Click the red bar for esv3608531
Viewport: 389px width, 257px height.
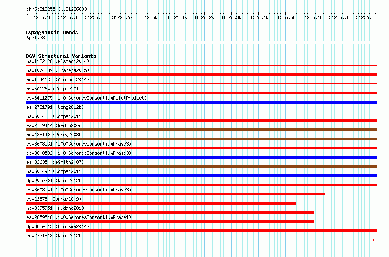click(x=201, y=148)
